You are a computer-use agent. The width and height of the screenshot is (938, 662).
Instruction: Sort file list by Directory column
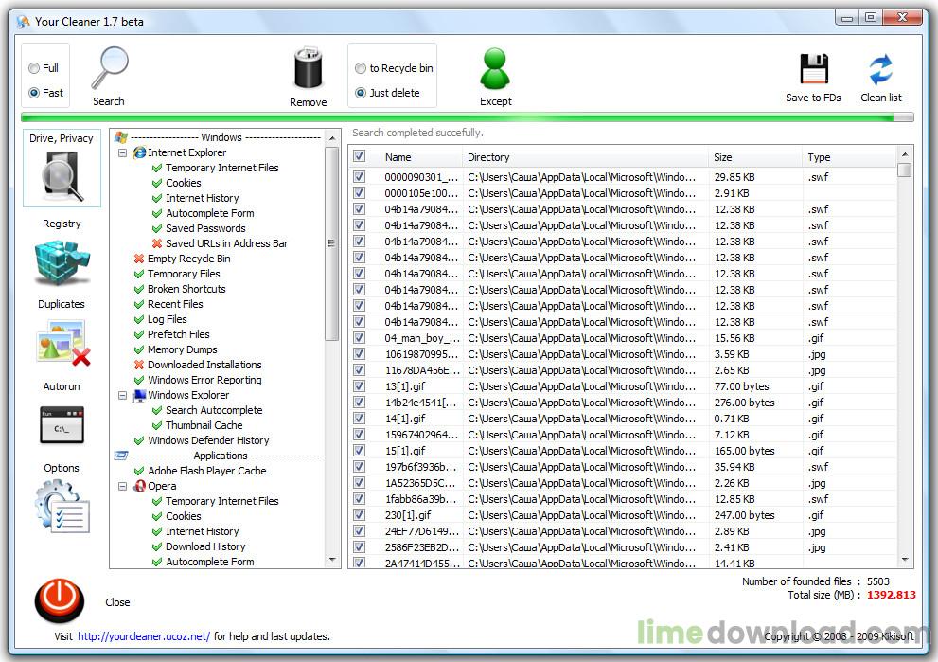[585, 157]
